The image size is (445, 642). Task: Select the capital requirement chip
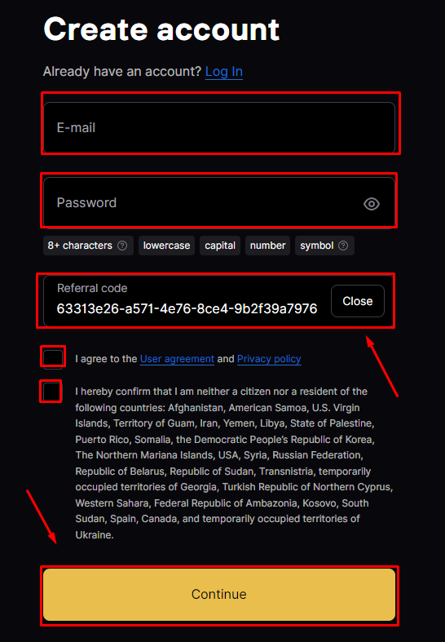220,246
